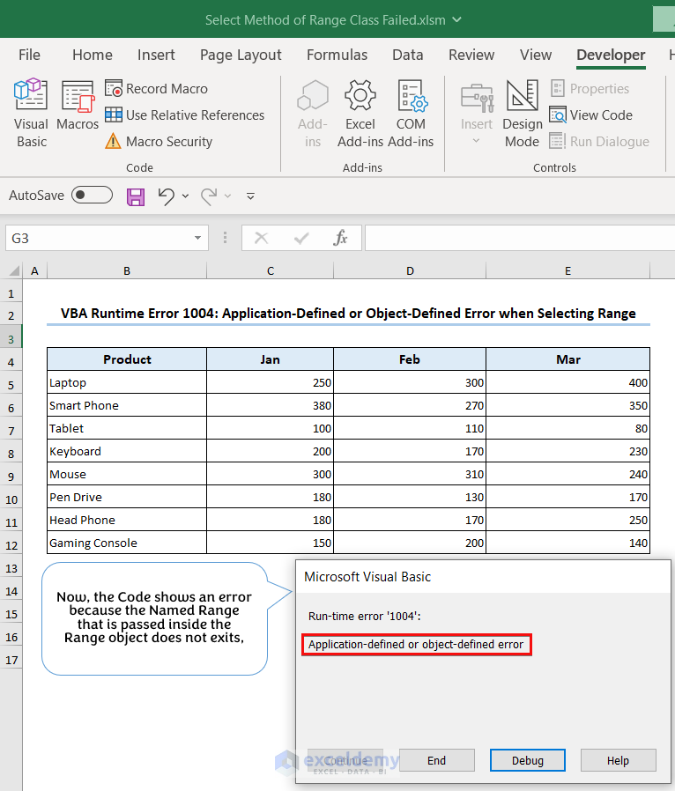Click the Insert Function fx button
The height and width of the screenshot is (791, 675).
click(340, 238)
